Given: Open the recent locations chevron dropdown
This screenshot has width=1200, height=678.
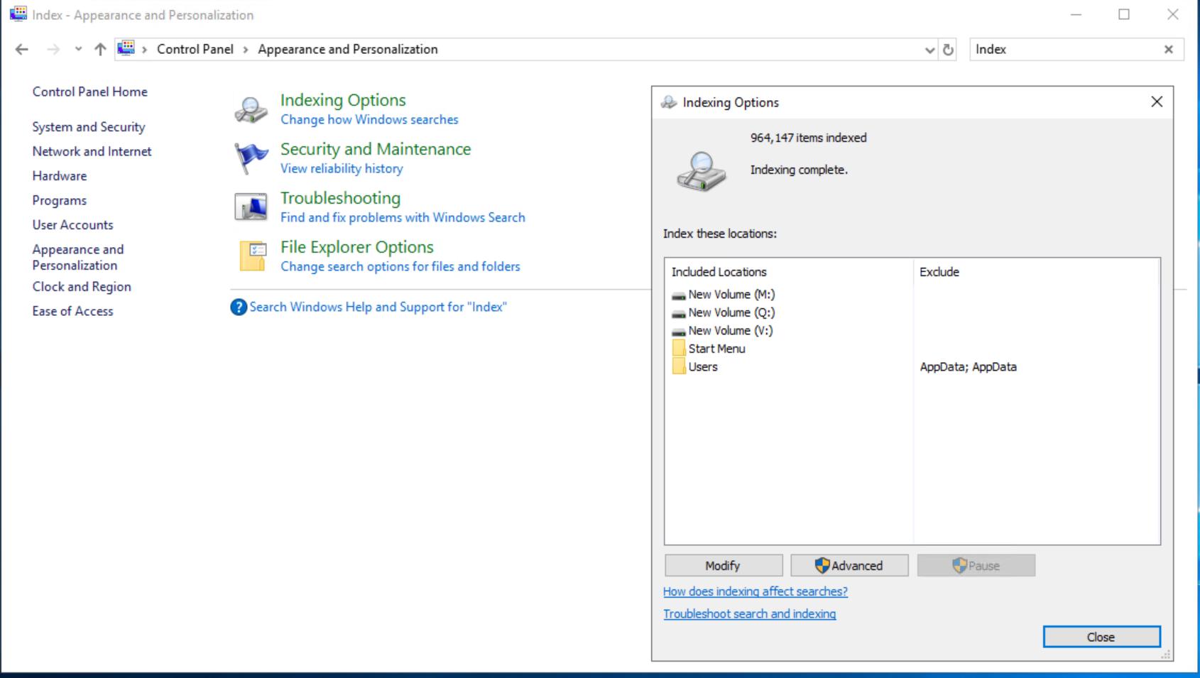Looking at the screenshot, I should coord(78,49).
